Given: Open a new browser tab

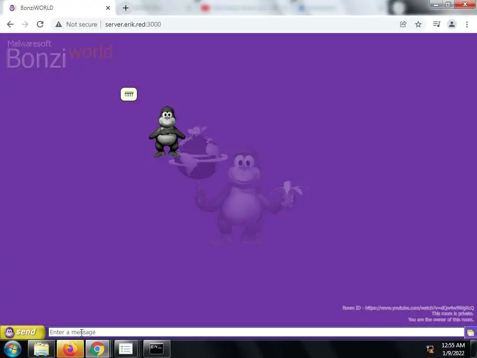Looking at the screenshot, I should [x=126, y=8].
